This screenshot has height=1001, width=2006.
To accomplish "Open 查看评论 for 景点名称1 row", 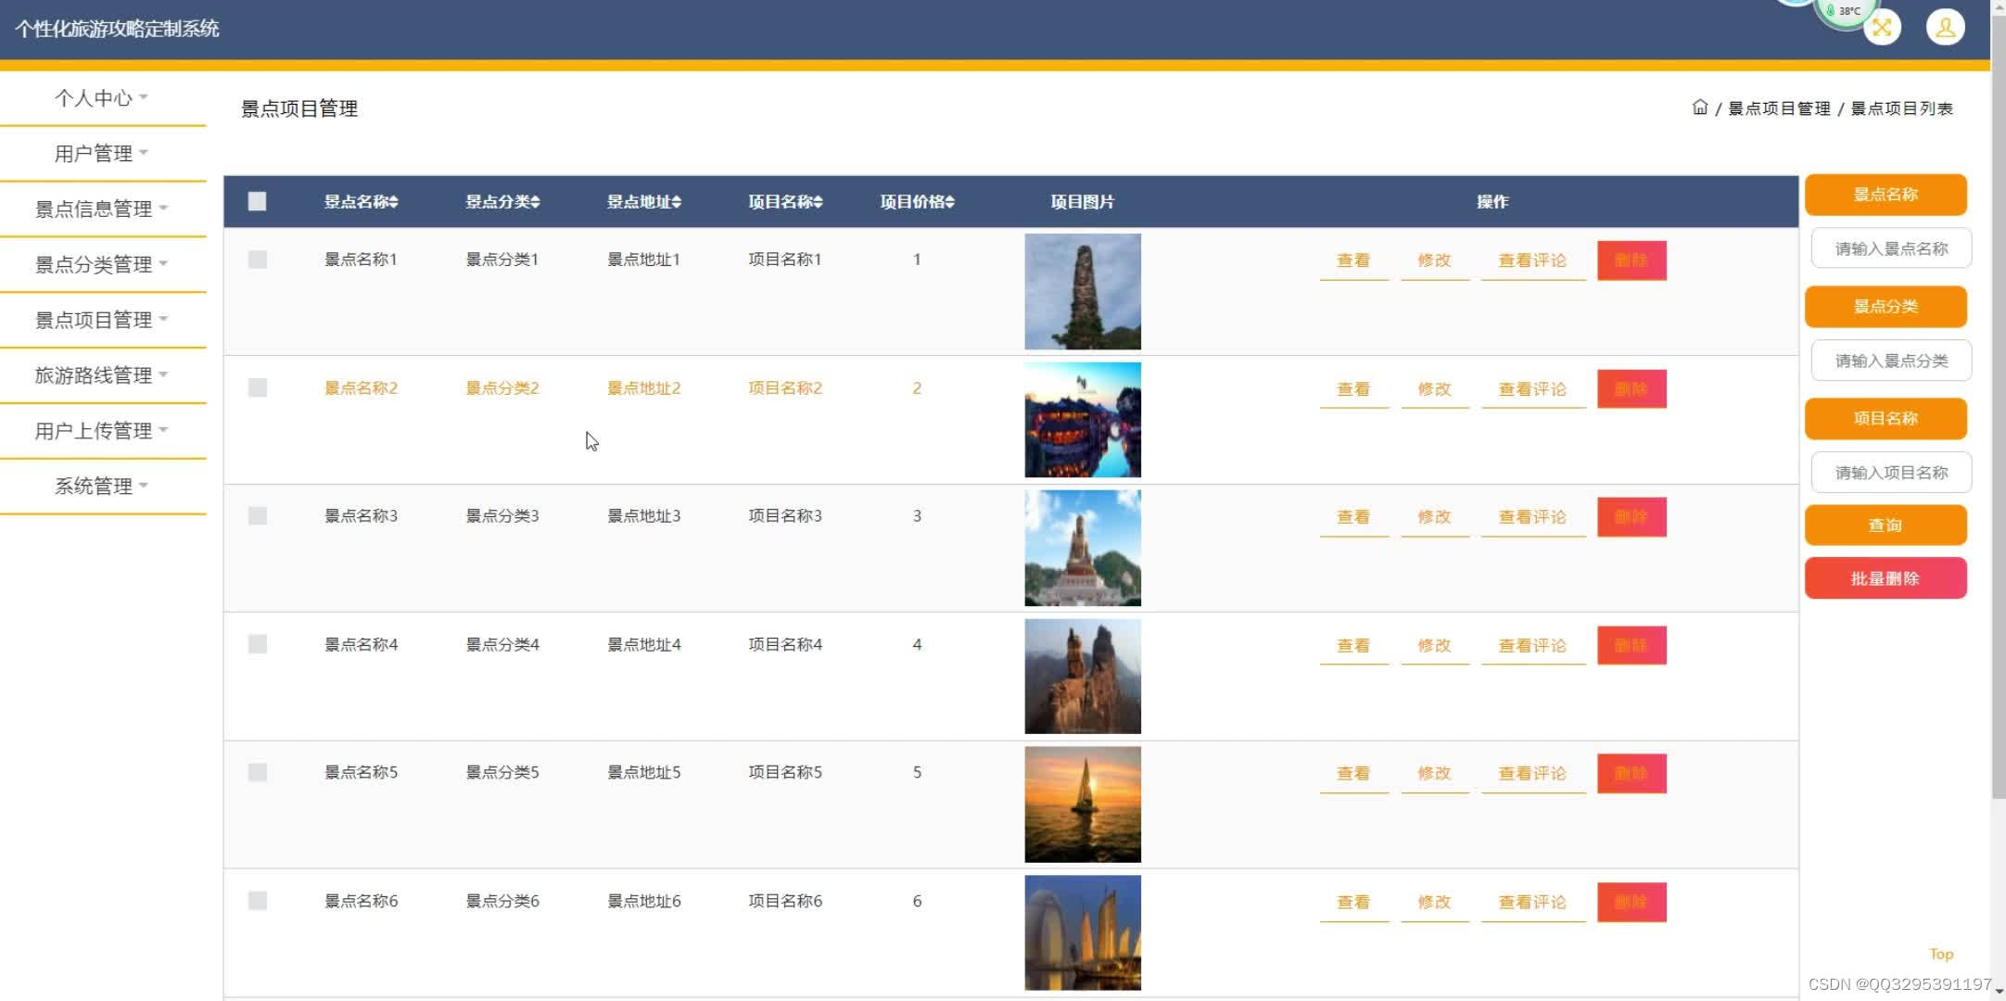I will [1532, 260].
